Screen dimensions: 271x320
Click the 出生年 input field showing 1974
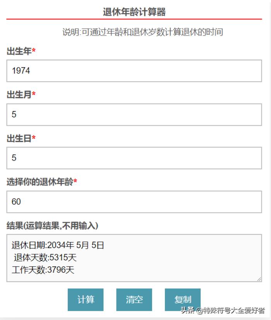(x=134, y=71)
